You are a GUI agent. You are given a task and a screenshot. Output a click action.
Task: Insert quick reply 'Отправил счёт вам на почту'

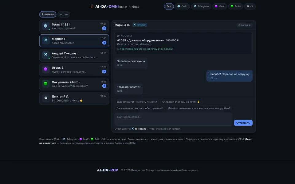click(181, 102)
